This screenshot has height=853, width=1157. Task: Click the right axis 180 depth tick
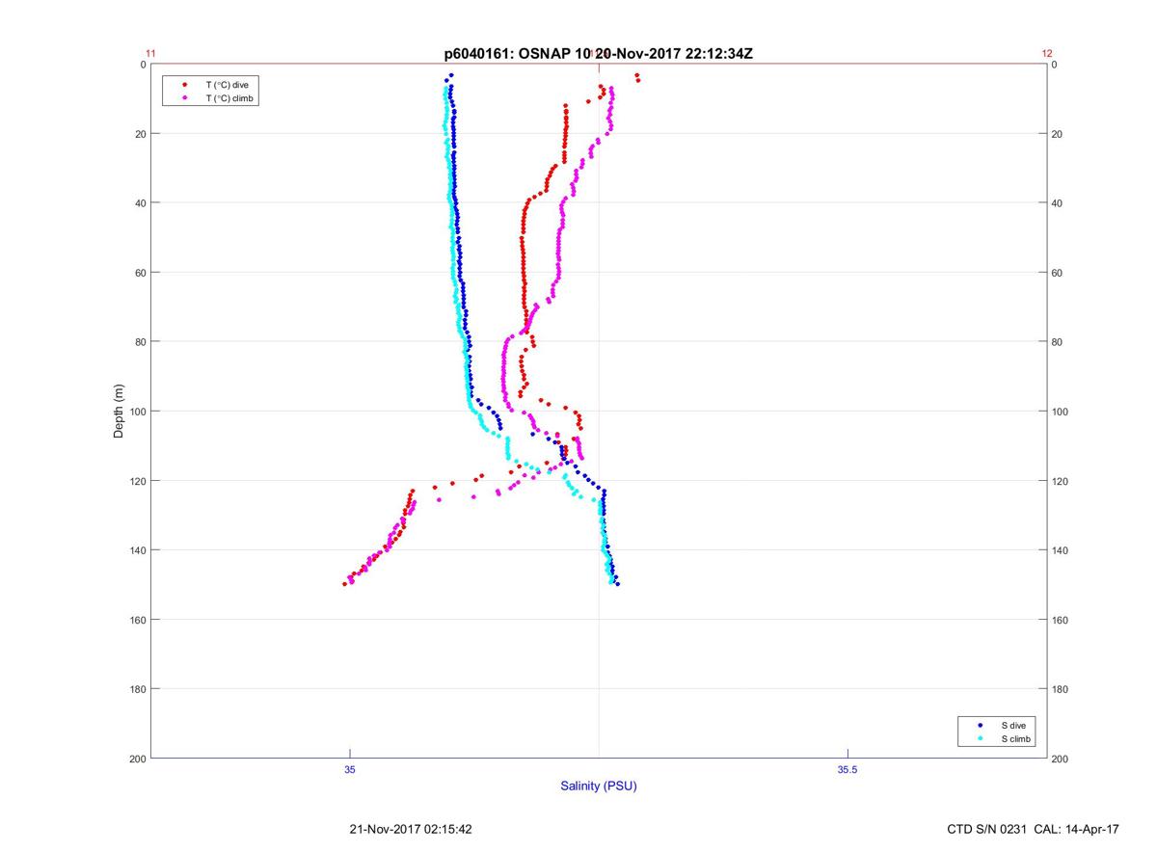click(x=1061, y=689)
